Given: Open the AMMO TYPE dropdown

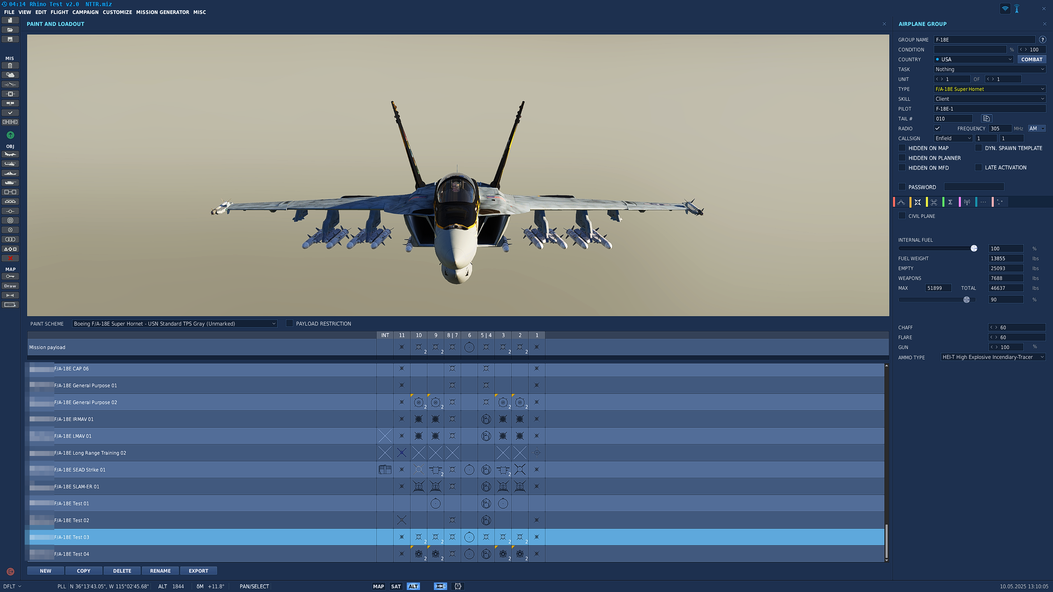Looking at the screenshot, I should 993,357.
